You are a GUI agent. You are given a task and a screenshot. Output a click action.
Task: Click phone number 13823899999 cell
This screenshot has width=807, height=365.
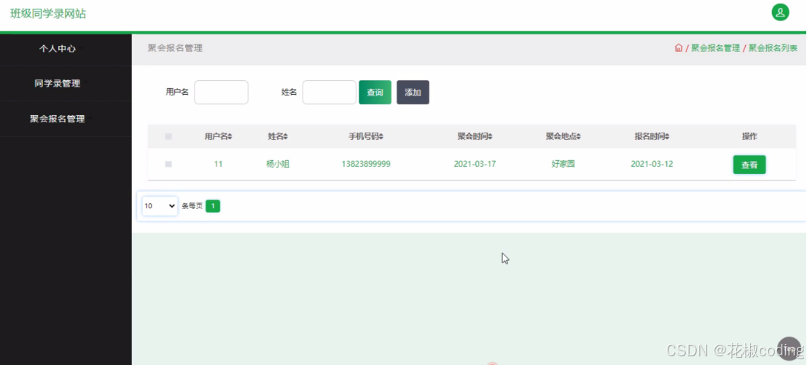[x=366, y=164]
